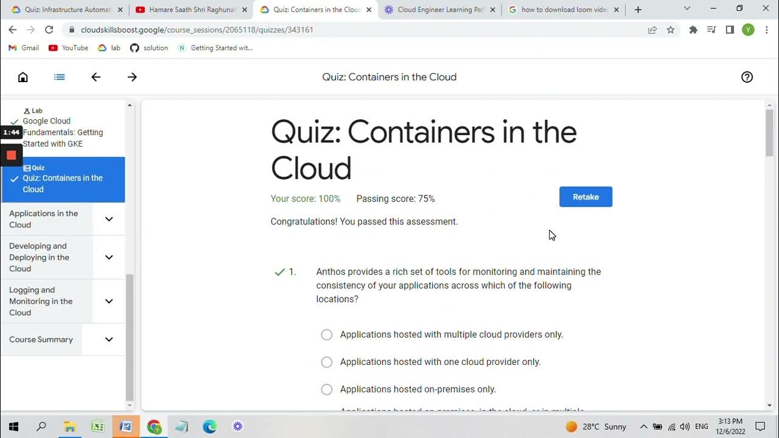Viewport: 779px width, 438px height.
Task: Click 'Passing score: 75%' text
Action: tap(396, 199)
